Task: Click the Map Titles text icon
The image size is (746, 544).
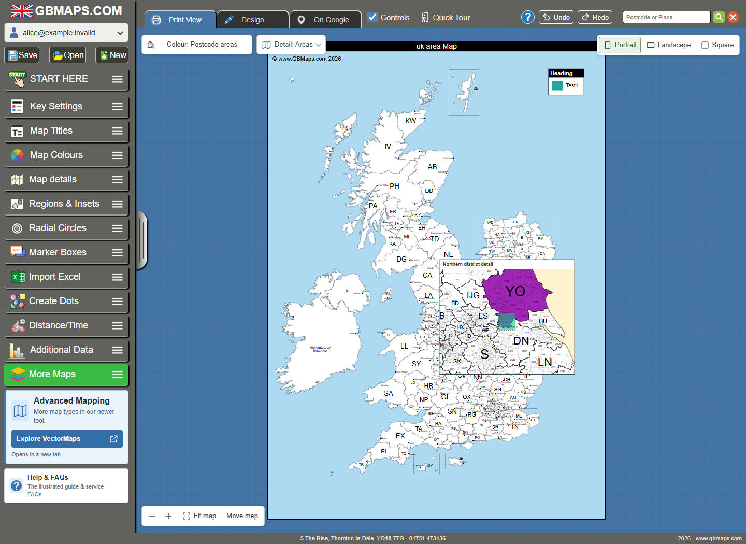Action: point(17,131)
